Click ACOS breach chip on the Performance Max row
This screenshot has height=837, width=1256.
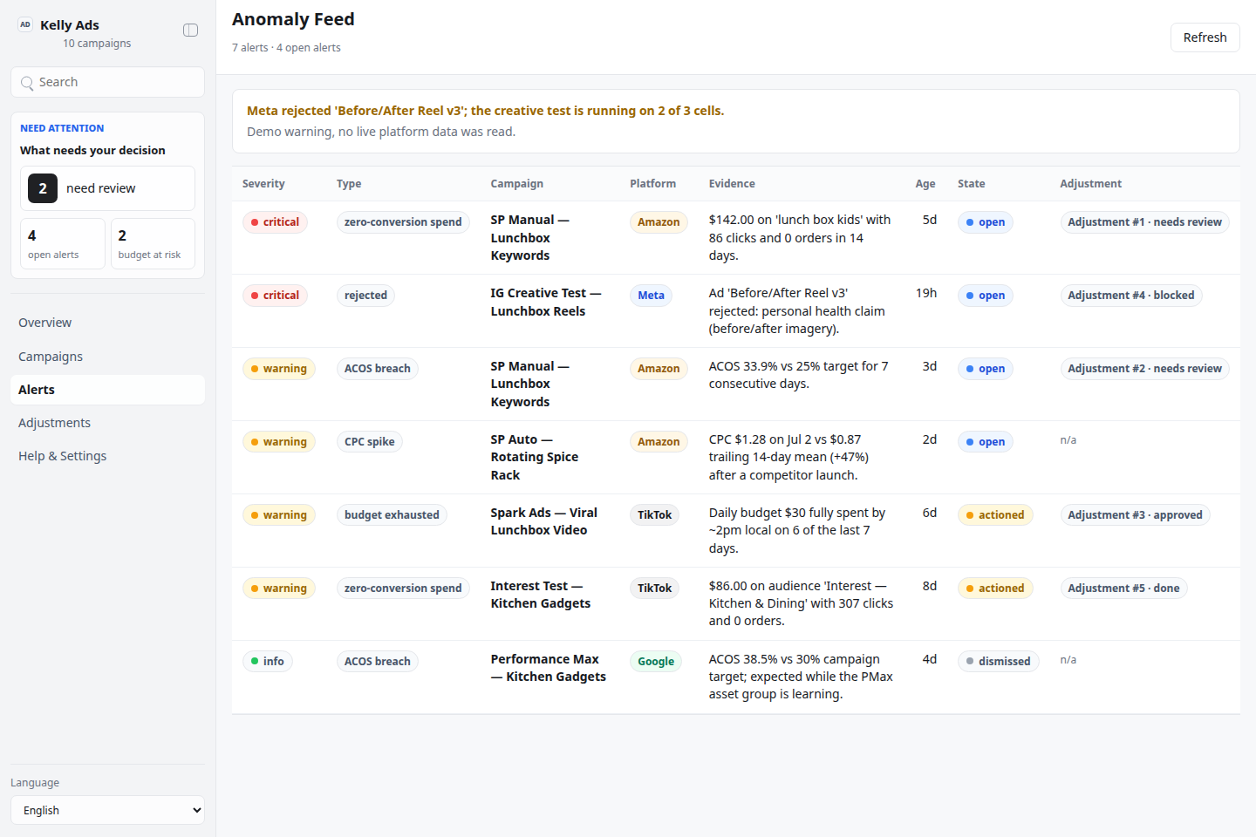[x=378, y=662]
